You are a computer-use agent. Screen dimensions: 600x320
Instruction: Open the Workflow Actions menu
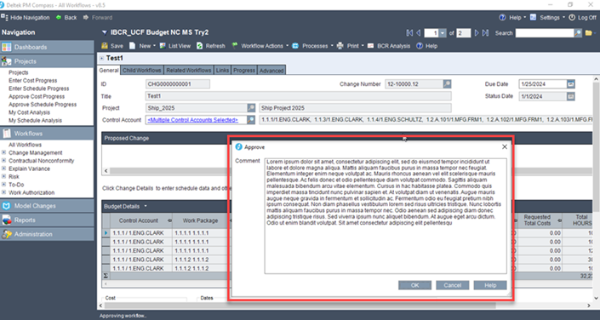(260, 46)
